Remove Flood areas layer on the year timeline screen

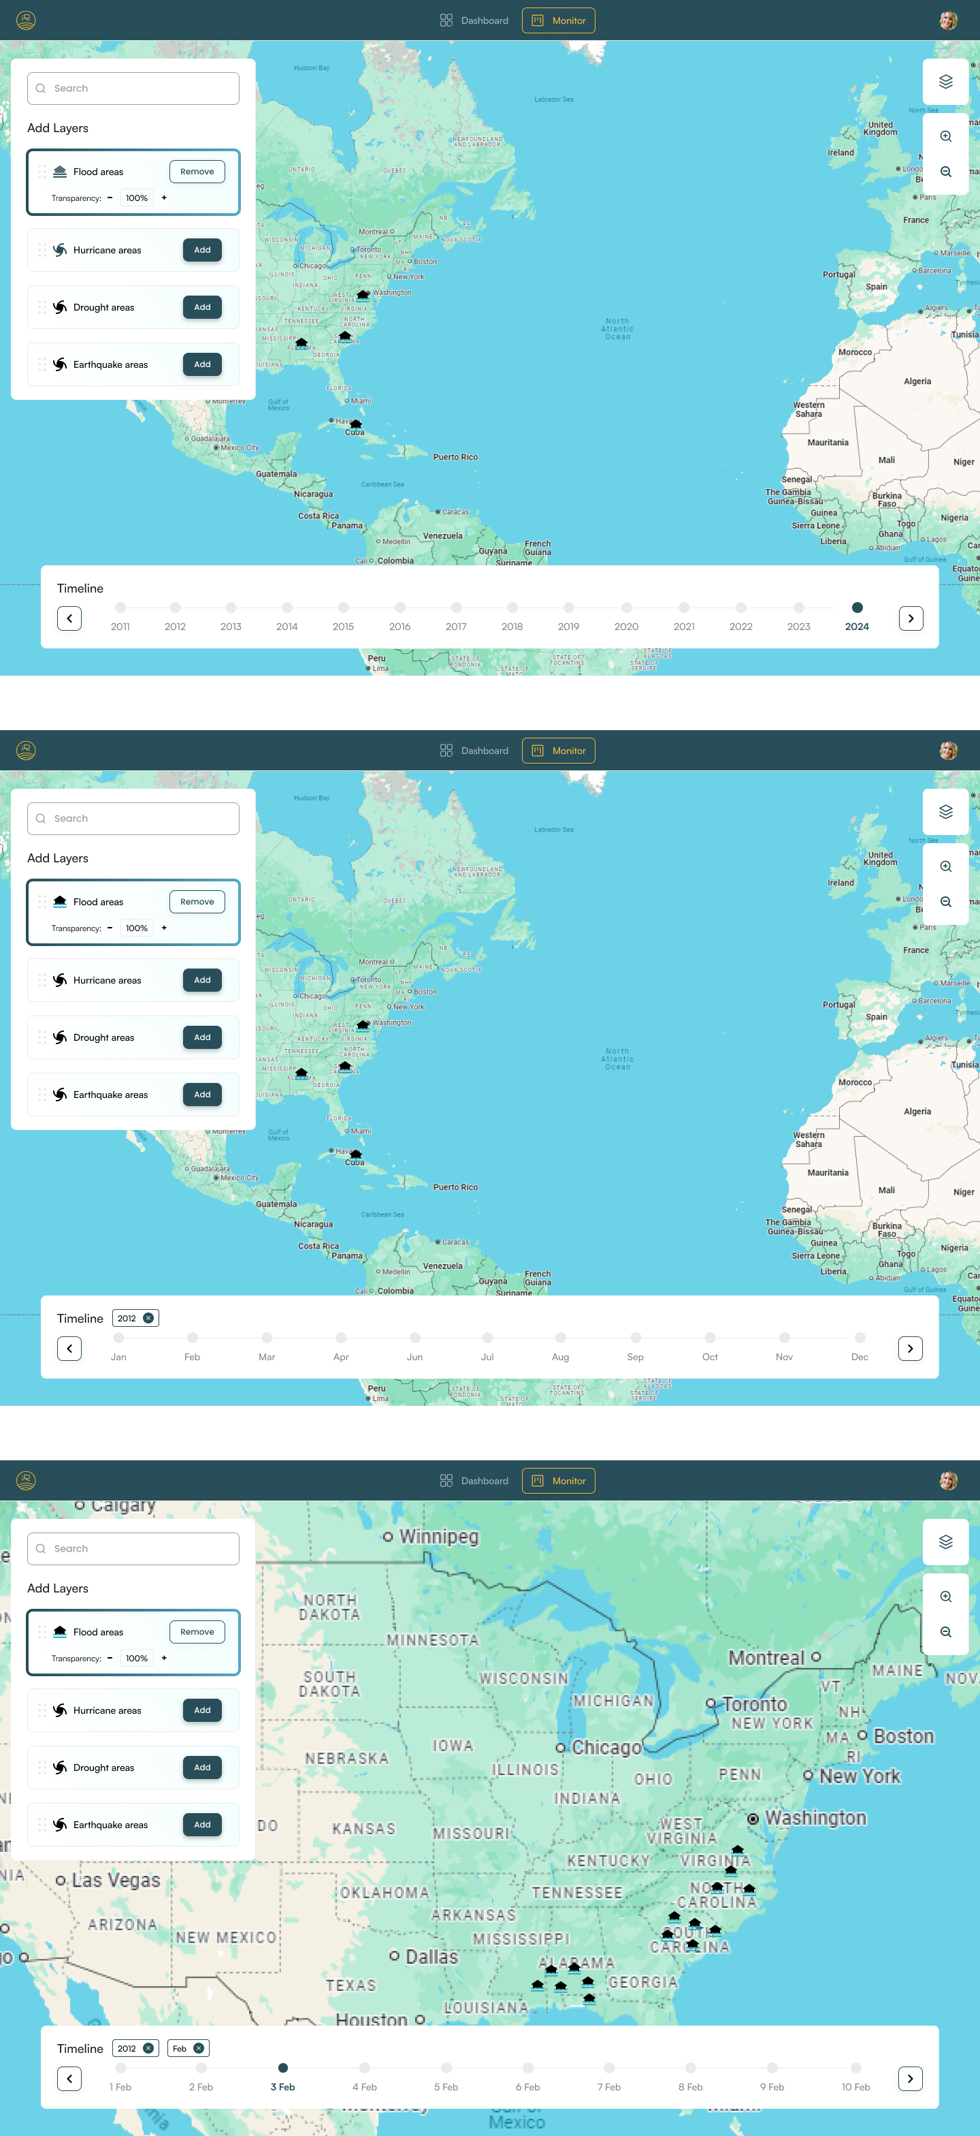(197, 172)
